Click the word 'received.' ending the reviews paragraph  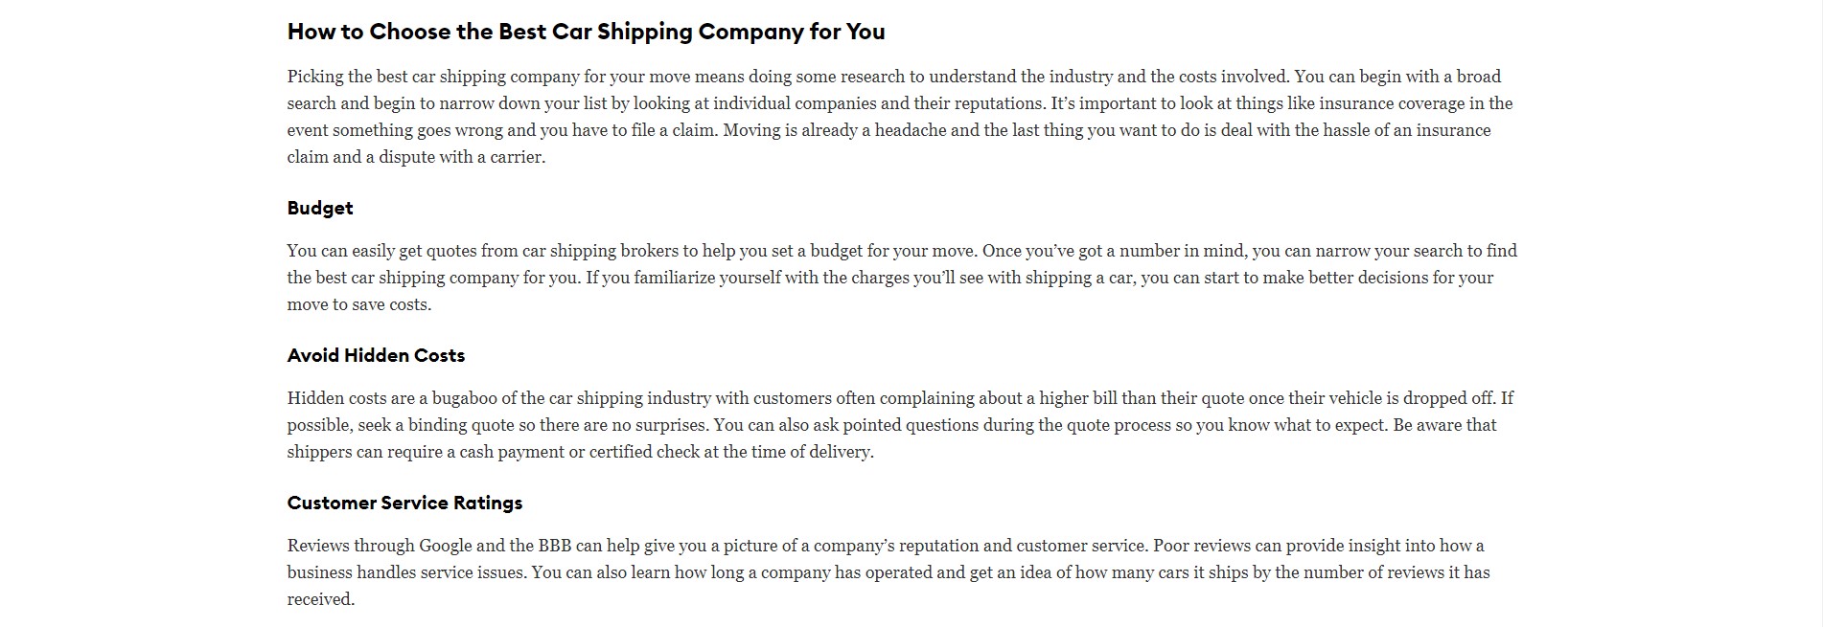[x=321, y=599]
